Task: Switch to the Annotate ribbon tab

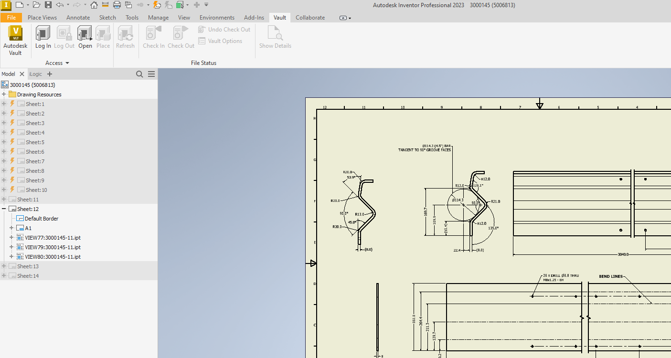Action: [x=78, y=18]
